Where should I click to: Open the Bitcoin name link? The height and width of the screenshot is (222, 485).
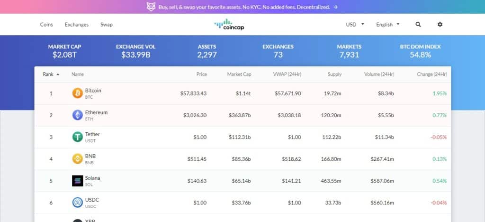pos(93,91)
